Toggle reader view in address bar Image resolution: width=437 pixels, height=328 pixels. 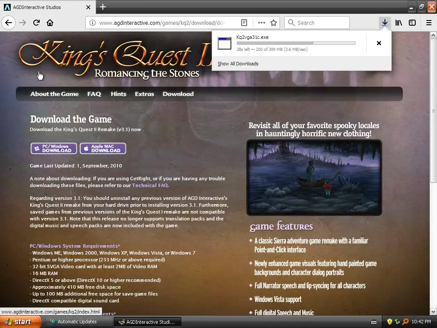point(244,23)
